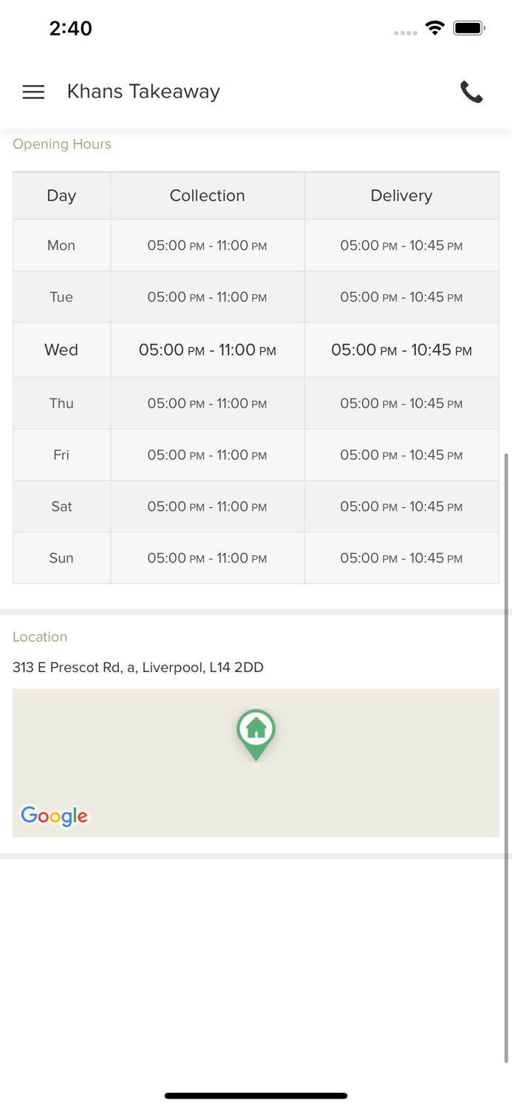
Task: Select the Delivery column header
Action: 401,196
